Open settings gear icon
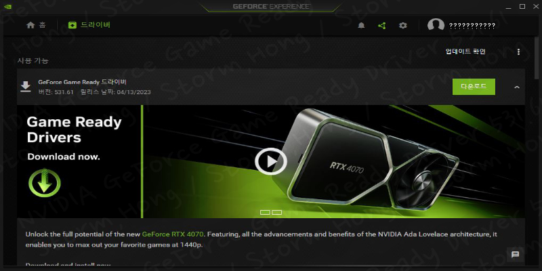 pos(402,26)
